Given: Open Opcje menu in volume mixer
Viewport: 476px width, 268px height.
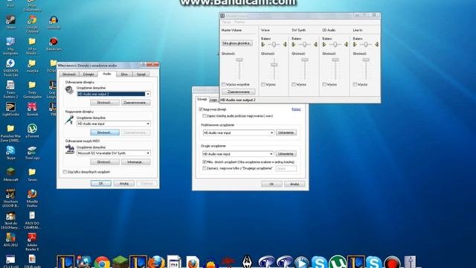Looking at the screenshot, I should pyautogui.click(x=226, y=22).
